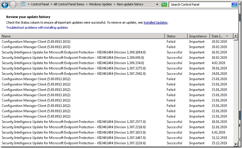Click the scrollbar down arrow
Screen dimensions: 242x148
[236, 144]
